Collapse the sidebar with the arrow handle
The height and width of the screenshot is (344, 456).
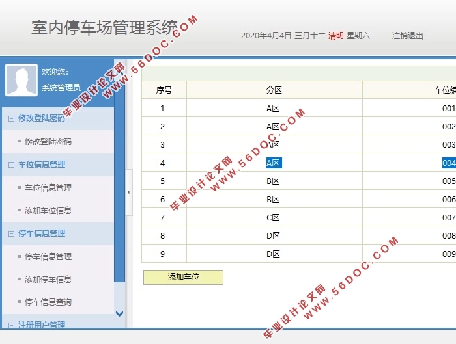tap(128, 192)
